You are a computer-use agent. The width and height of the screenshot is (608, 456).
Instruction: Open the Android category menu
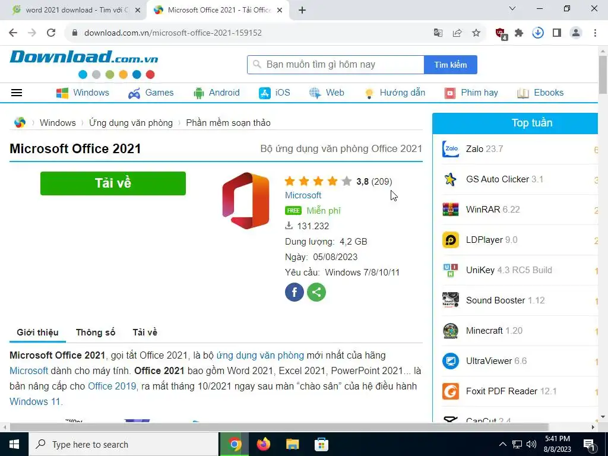point(216,93)
